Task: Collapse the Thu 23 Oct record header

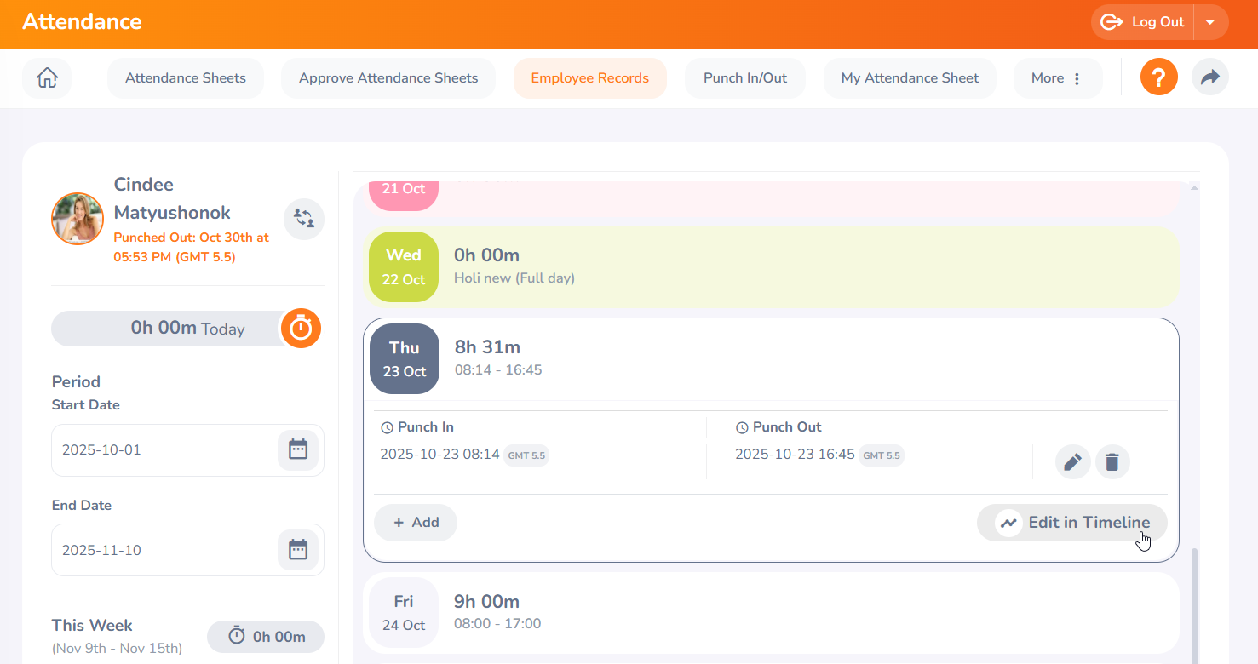Action: [x=771, y=358]
